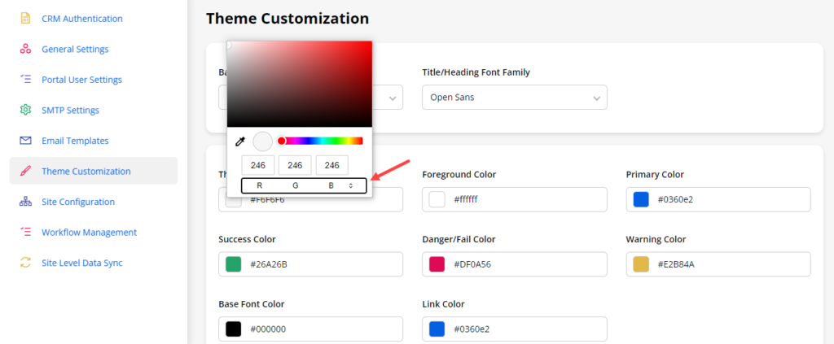Pick a color with the eyedropper tool
Image resolution: width=834 pixels, height=344 pixels.
[240, 142]
